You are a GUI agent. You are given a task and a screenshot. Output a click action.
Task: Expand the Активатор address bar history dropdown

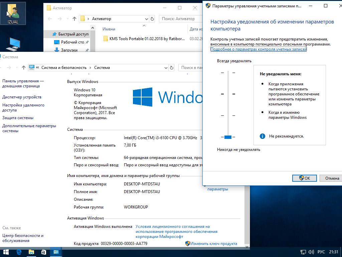[x=147, y=19]
